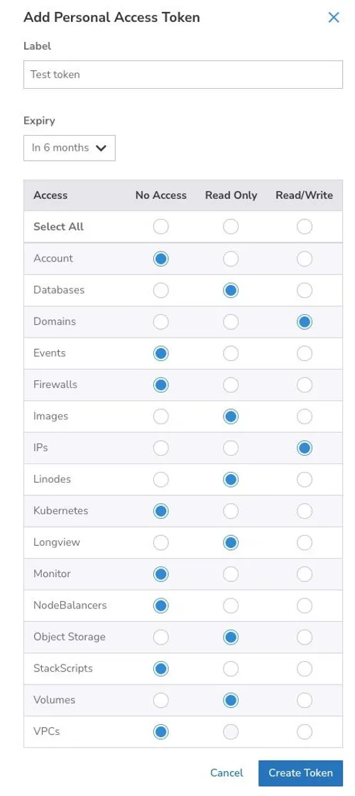This screenshot has width=355, height=796.
Task: Click the Label text field
Action: (x=183, y=75)
